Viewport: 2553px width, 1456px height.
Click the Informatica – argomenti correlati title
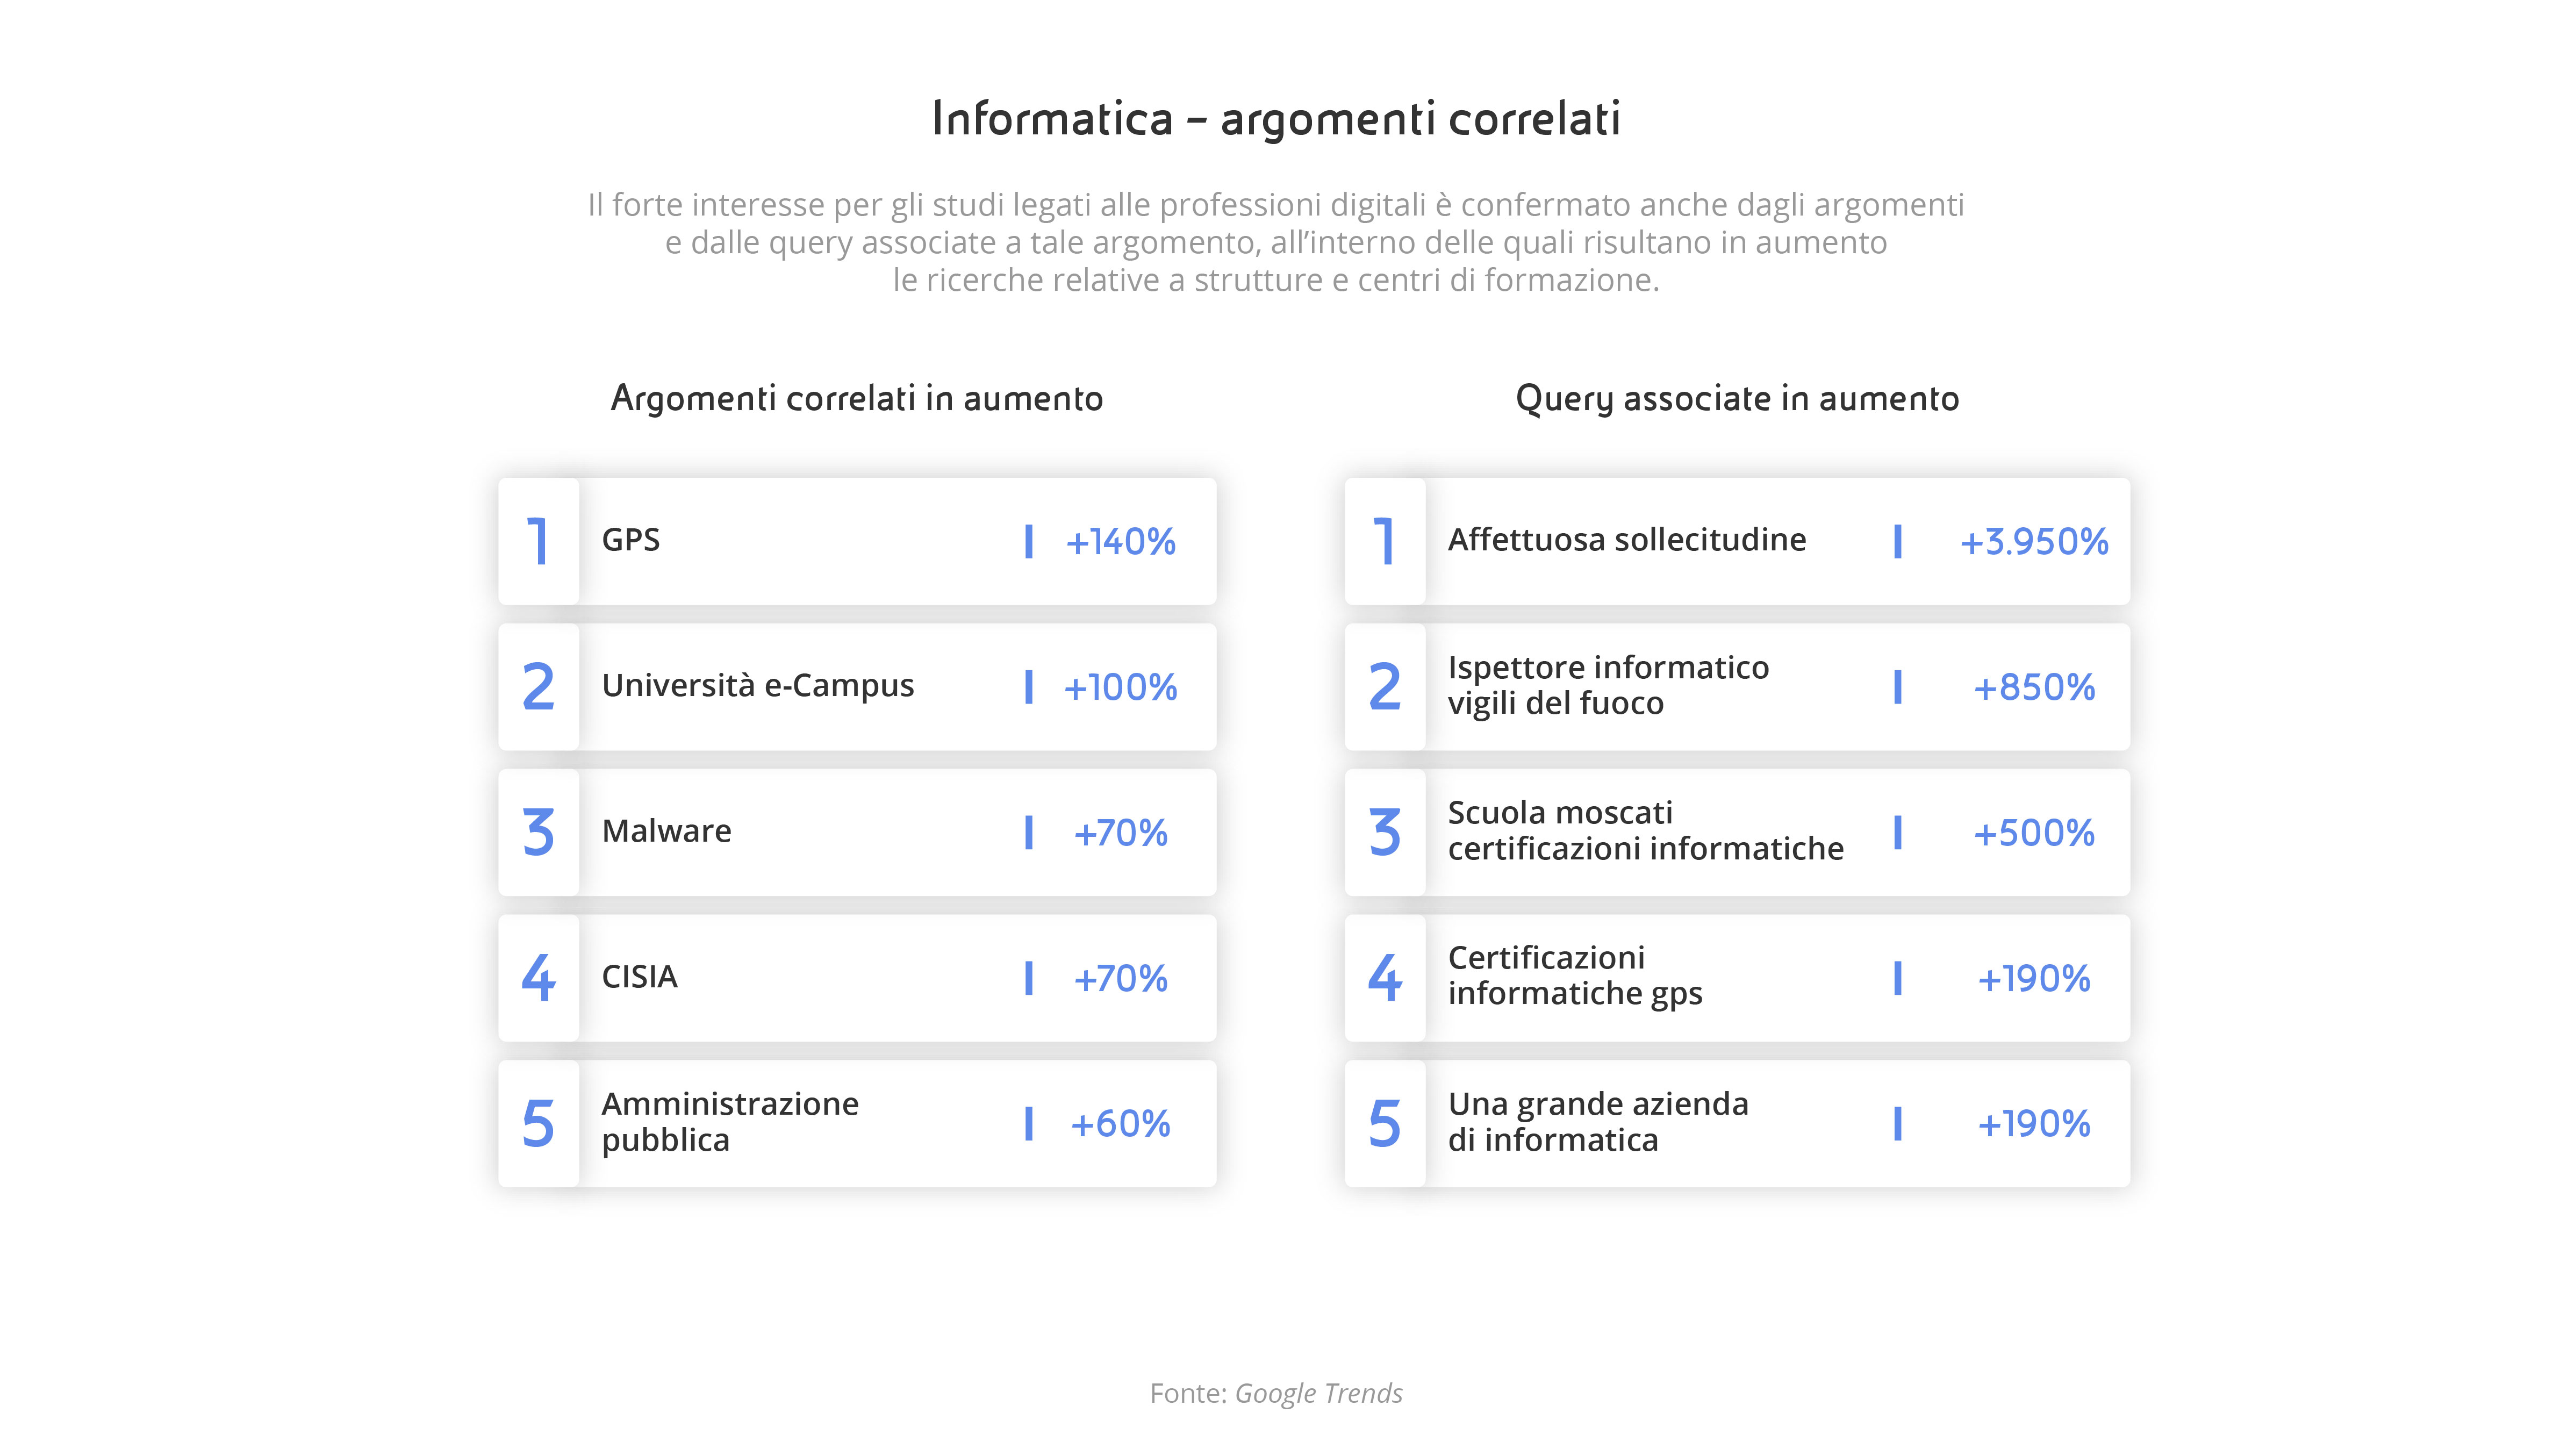click(1276, 118)
